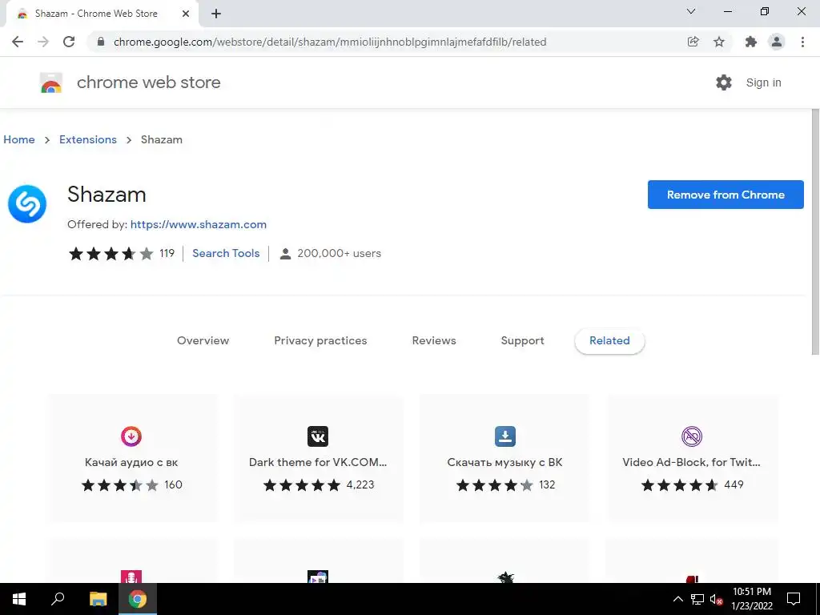Switch to the Overview tab
Image resolution: width=820 pixels, height=615 pixels.
click(x=203, y=340)
